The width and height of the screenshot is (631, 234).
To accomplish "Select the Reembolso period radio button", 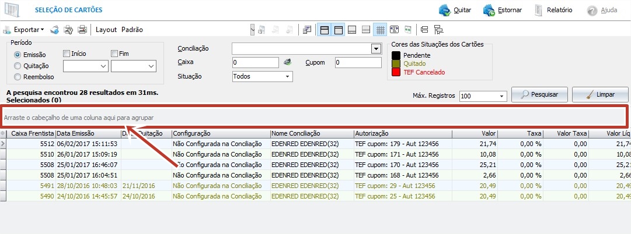I will pyautogui.click(x=18, y=77).
